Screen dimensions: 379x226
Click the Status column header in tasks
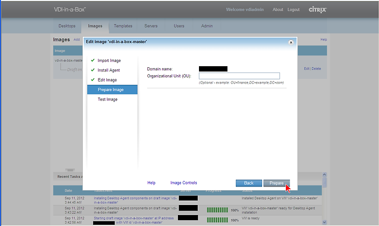click(247, 190)
